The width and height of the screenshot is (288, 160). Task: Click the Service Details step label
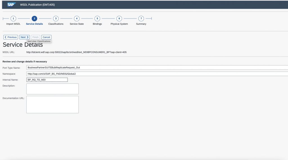34,24
